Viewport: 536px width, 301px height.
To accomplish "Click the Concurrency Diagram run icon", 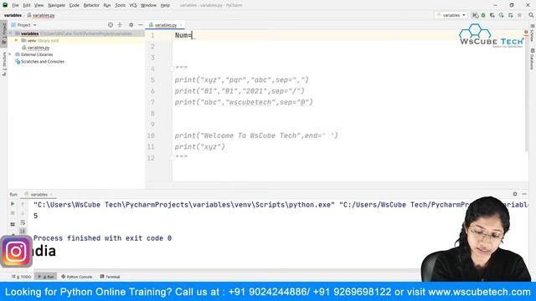I will pos(510,15).
